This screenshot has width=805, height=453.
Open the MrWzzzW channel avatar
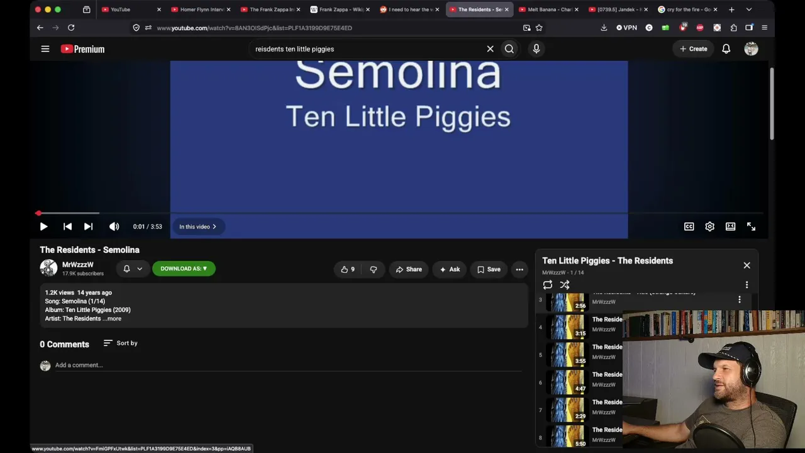(x=48, y=268)
